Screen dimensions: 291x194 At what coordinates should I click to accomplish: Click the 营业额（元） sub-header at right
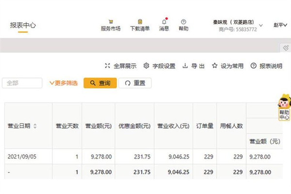click(x=265, y=141)
